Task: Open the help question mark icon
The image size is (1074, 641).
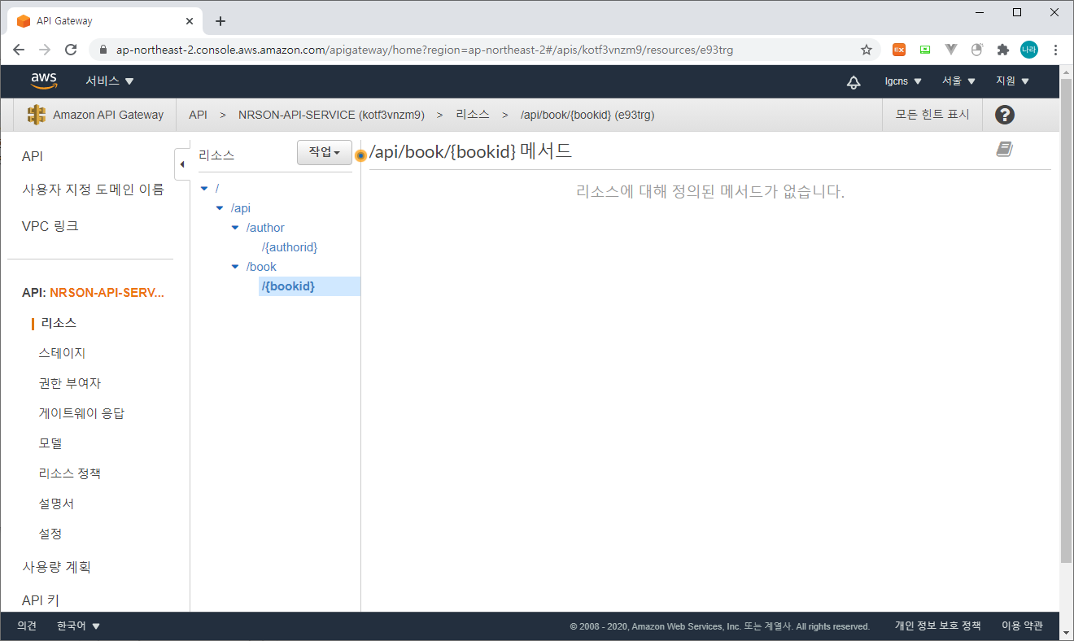Action: [x=1004, y=115]
